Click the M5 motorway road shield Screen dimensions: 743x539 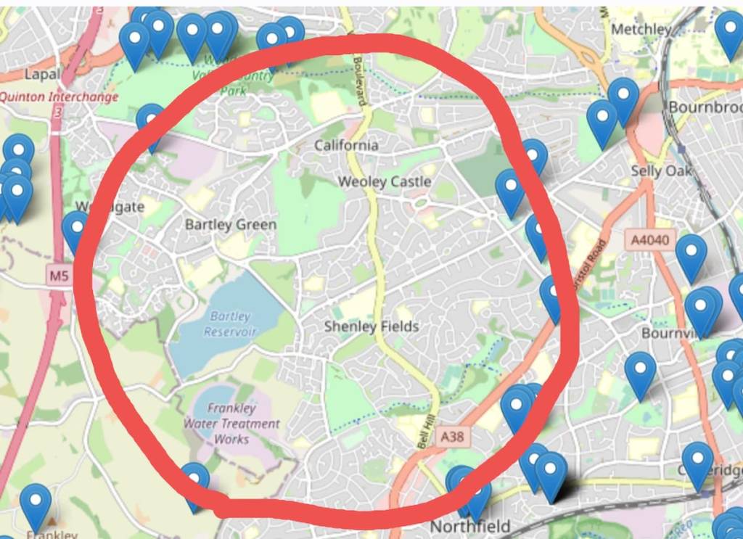coord(59,275)
